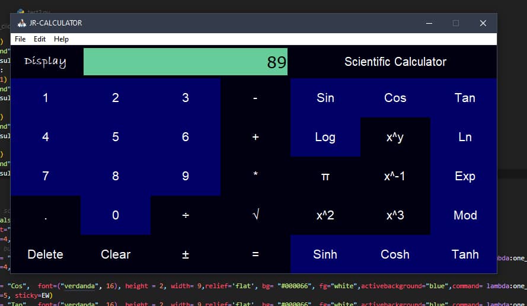The width and height of the screenshot is (527, 306).
Task: Click the Sinh button
Action: pos(325,254)
